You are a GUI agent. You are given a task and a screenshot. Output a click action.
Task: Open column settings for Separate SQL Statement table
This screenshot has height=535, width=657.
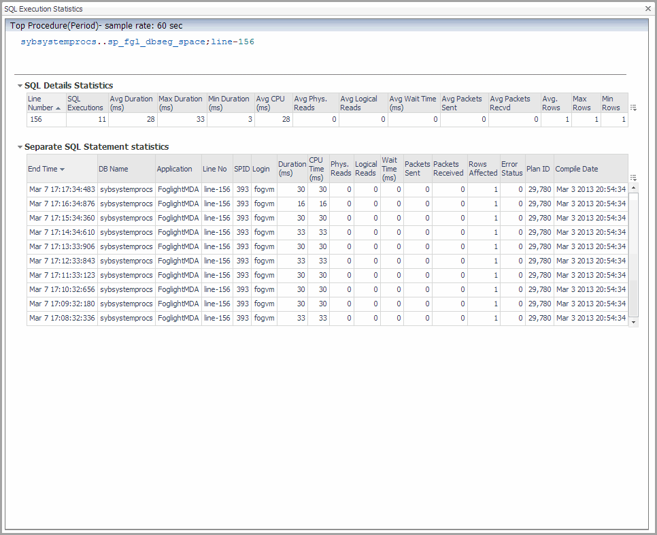633,177
